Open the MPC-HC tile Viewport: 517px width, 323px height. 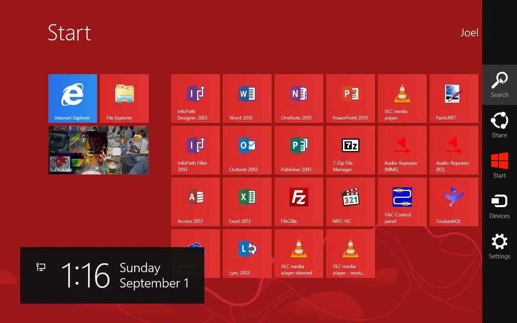[351, 202]
